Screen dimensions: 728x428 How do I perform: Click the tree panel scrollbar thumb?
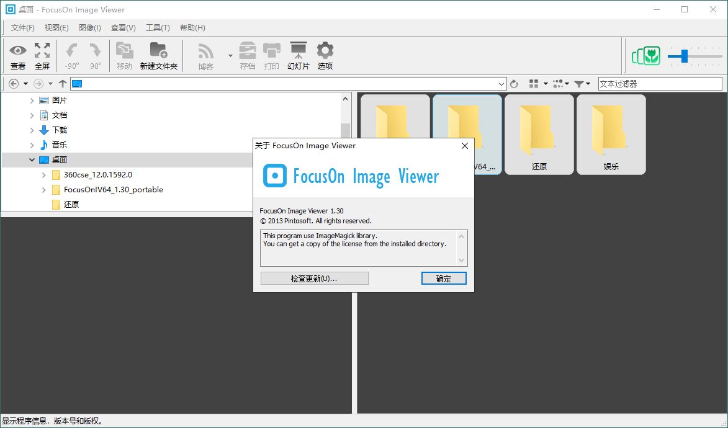click(x=345, y=130)
